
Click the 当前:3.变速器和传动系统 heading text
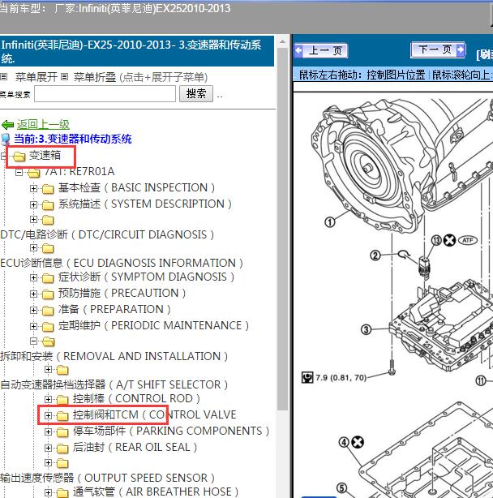click(x=73, y=140)
